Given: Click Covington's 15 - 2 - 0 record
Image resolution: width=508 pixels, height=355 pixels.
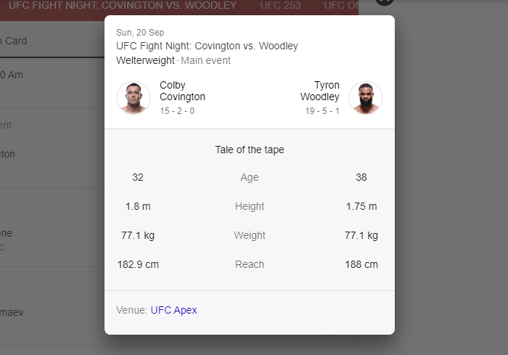Looking at the screenshot, I should pyautogui.click(x=177, y=111).
